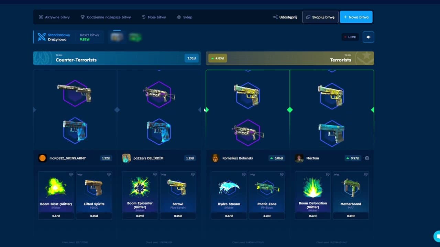Click player name poZZers DELİRDİM
This screenshot has width=440, height=247.
pos(148,158)
